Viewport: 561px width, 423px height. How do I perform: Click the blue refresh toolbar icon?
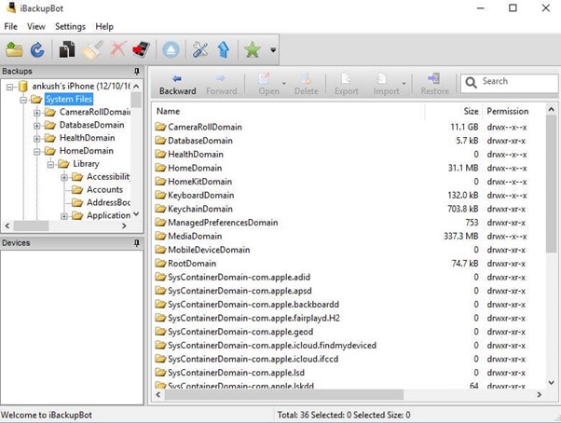click(x=37, y=50)
